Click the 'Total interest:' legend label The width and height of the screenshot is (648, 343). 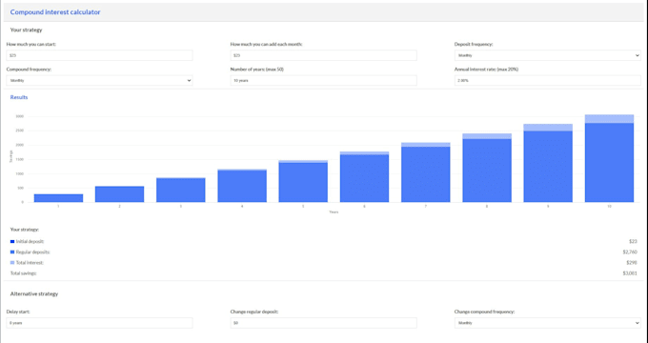30,263
